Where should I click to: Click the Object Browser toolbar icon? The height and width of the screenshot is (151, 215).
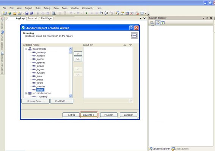point(127,13)
